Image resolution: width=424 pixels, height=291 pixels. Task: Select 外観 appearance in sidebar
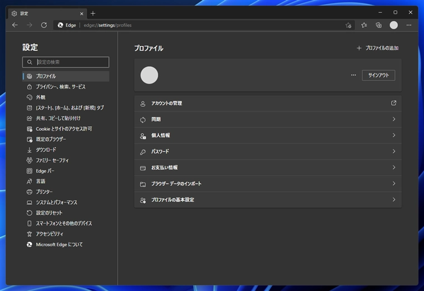(x=41, y=97)
